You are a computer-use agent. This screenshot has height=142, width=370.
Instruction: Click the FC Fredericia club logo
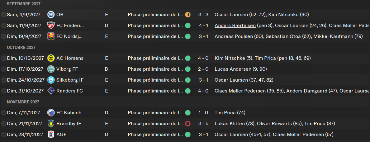[51, 26]
